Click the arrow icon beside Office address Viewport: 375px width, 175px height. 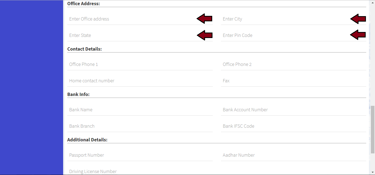coord(205,19)
